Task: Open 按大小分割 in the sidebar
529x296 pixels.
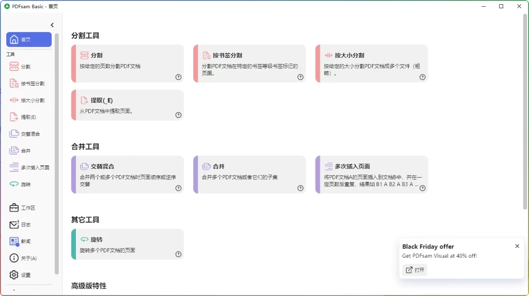Action: (x=29, y=100)
